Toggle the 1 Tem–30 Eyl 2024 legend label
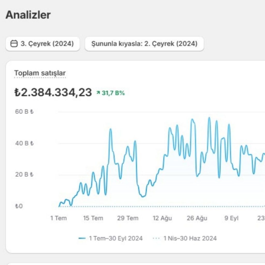The image size is (265, 265). tap(116, 238)
